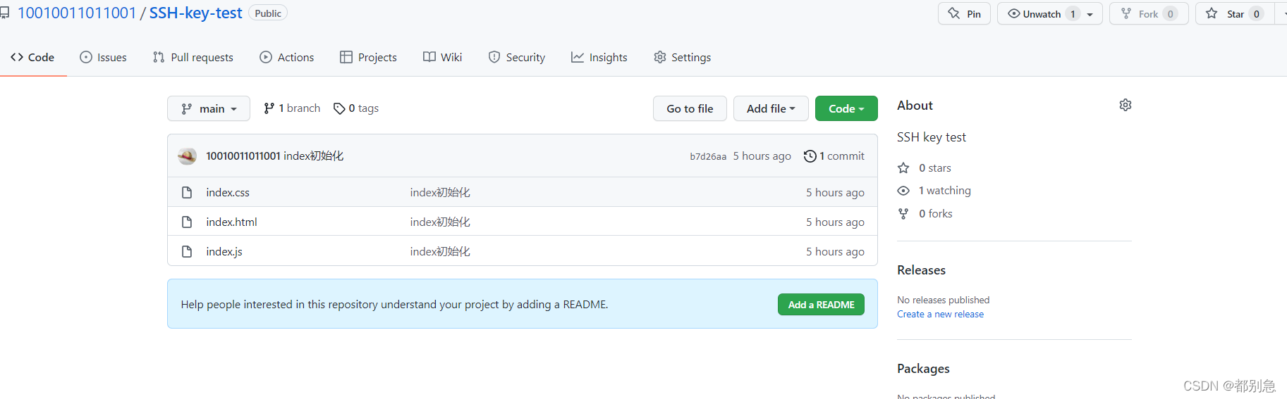Open the green Code dropdown
This screenshot has height=399, width=1287.
click(846, 108)
